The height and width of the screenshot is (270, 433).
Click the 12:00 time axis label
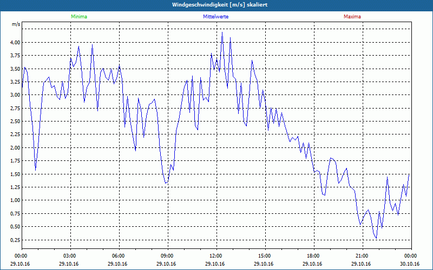[x=216, y=256]
